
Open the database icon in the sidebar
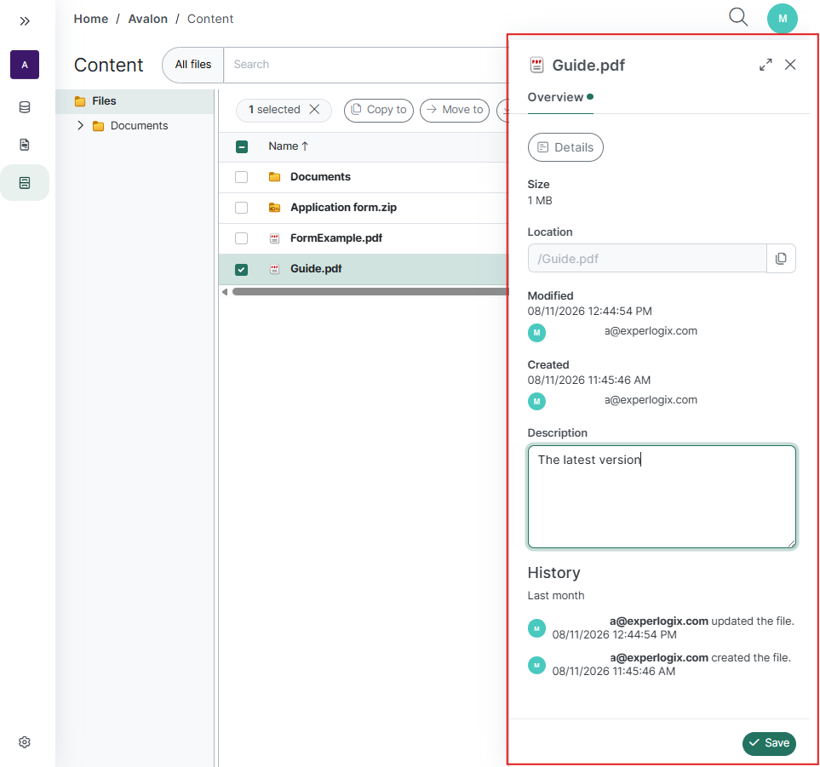pos(25,107)
